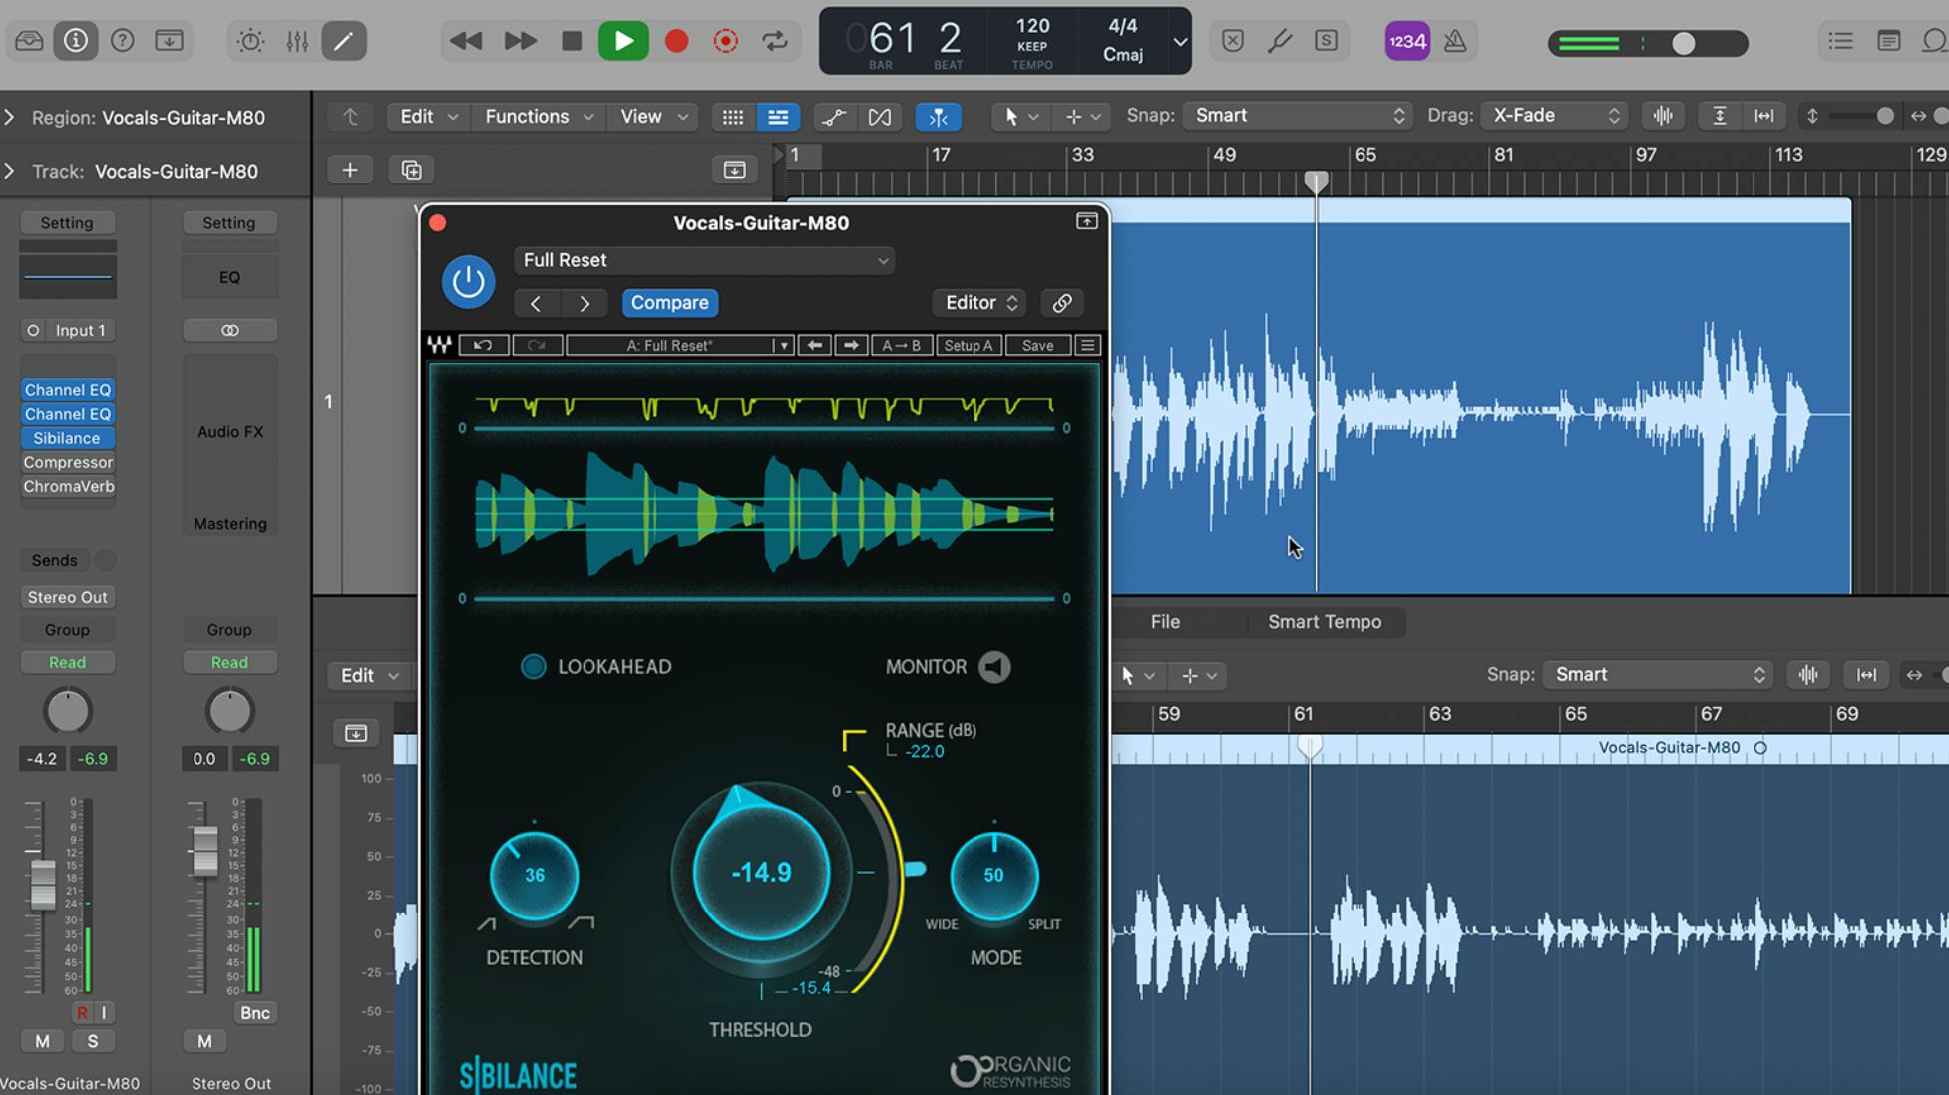Click the Waves Save button
The width and height of the screenshot is (1949, 1095).
[x=1037, y=345]
